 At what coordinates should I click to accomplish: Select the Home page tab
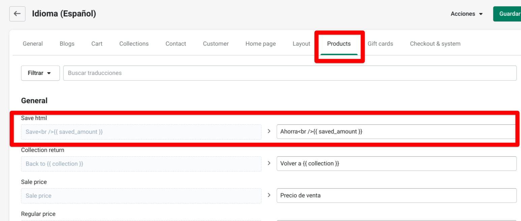coord(261,44)
